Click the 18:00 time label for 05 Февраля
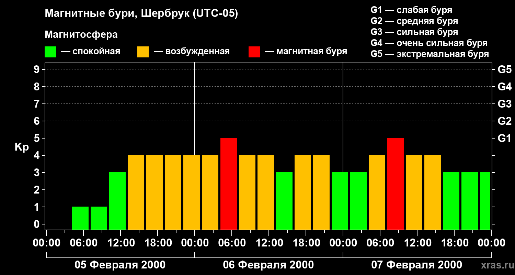Image resolution: width=515 pixels, height=275 pixels. point(158,243)
